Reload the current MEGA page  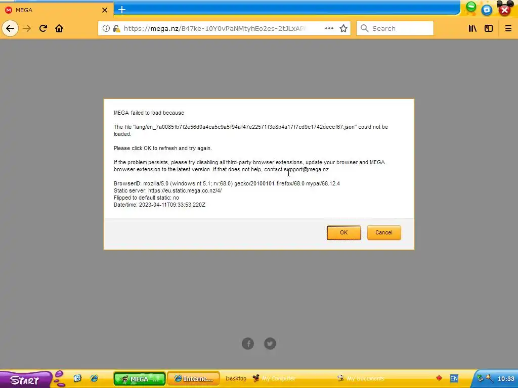[x=43, y=28]
